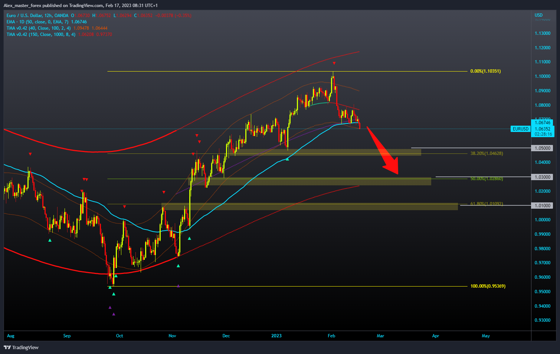Click the 1.02000 price axis label
Screen dimensions: 560x354
coord(542,191)
